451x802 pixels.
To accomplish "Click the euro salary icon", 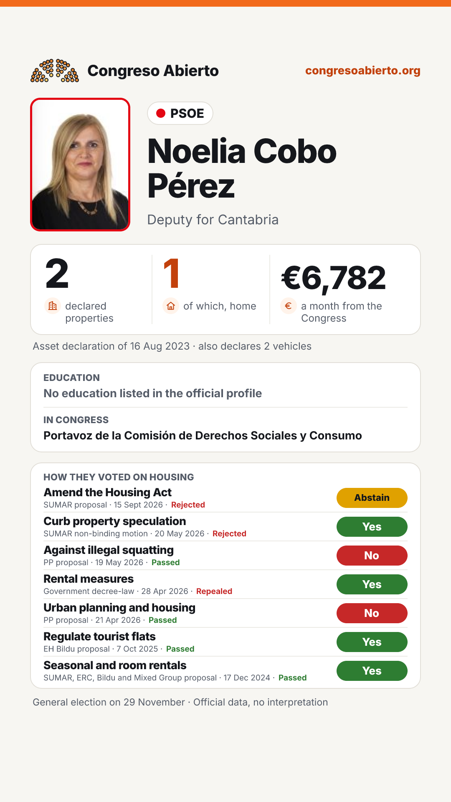I will point(289,306).
